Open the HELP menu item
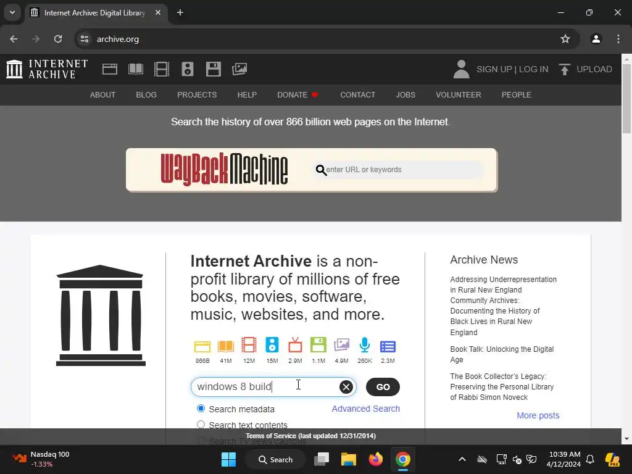The width and height of the screenshot is (632, 474). click(x=247, y=94)
